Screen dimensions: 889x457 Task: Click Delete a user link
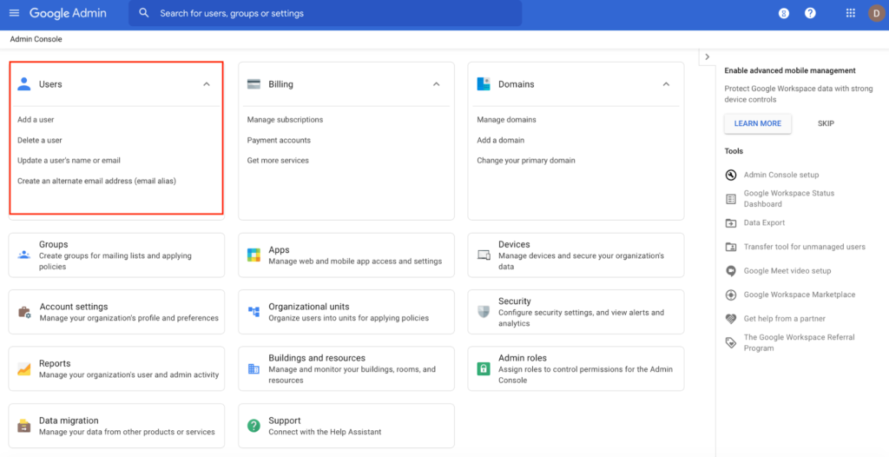coord(40,140)
